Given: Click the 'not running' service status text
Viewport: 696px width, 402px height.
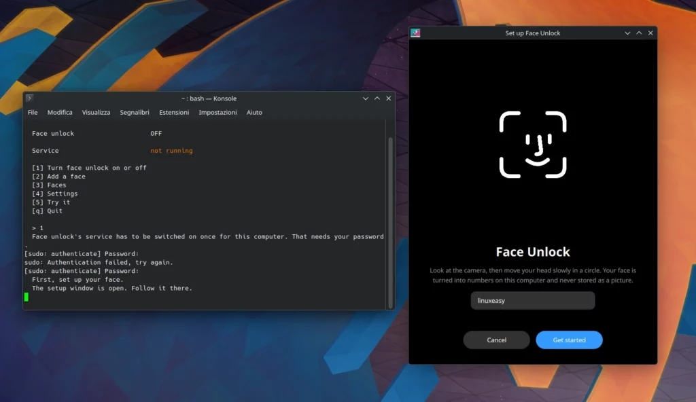Looking at the screenshot, I should coord(171,151).
